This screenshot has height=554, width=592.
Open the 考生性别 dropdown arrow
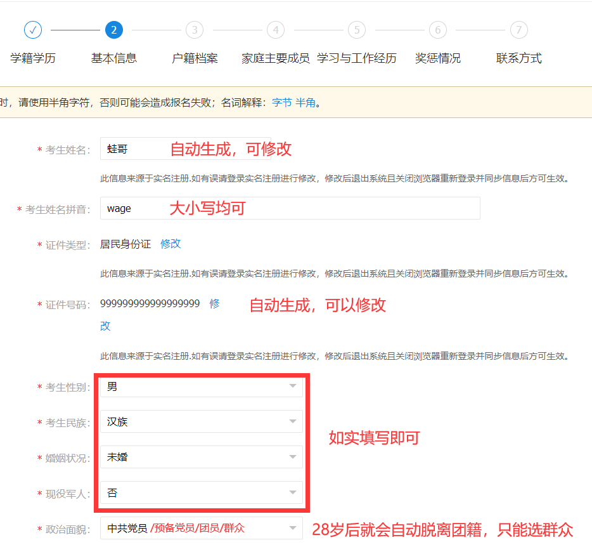(x=292, y=385)
